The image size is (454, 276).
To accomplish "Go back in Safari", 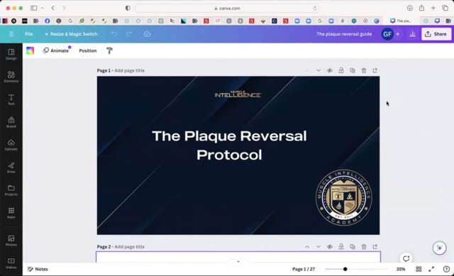I will click(53, 8).
